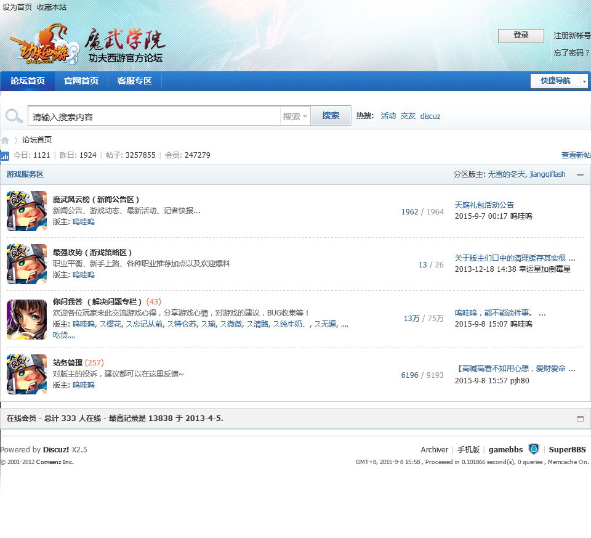Click last poster 幸运星加倒霉星
The image size is (591, 538).
pos(545,269)
